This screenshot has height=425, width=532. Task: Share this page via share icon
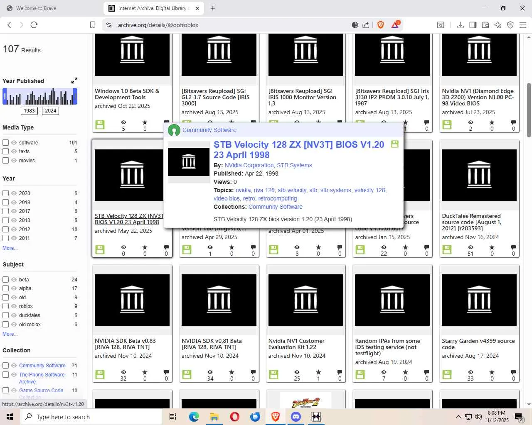366,25
